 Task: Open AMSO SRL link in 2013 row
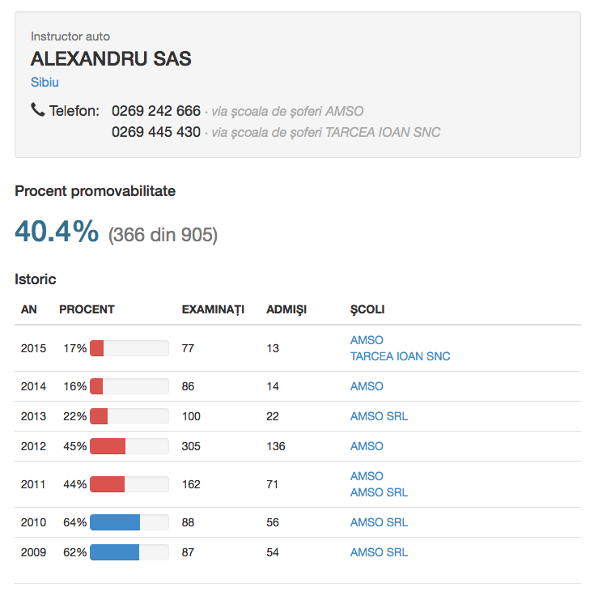(x=379, y=416)
